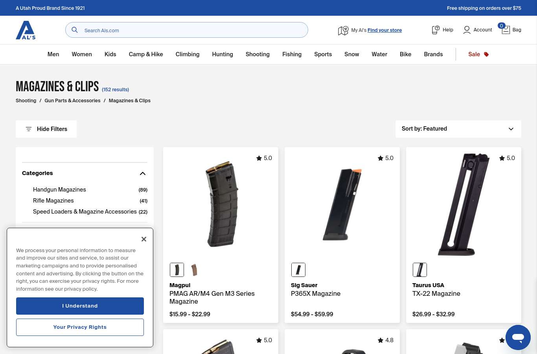The image size is (537, 354).
Task: Click the Al's logo
Action: (x=26, y=30)
